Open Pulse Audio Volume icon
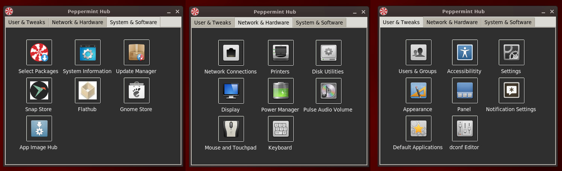The image size is (562, 171). coord(329,91)
